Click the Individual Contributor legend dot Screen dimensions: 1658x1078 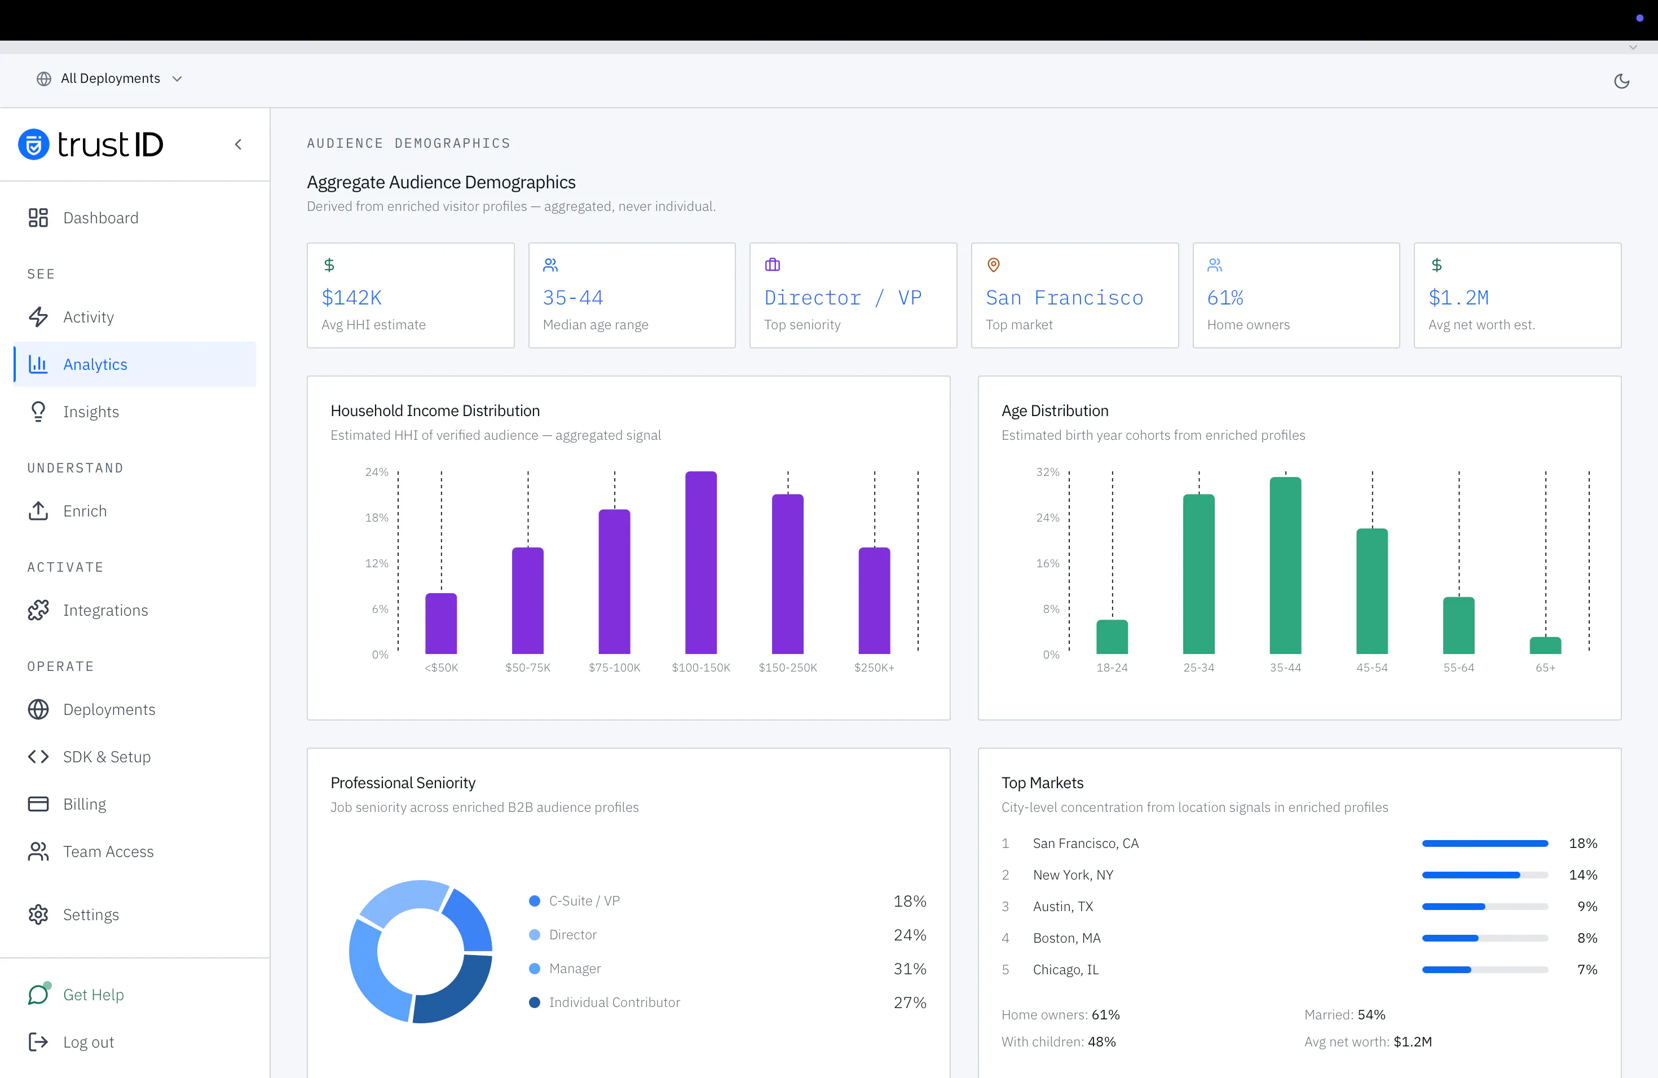pos(534,1002)
